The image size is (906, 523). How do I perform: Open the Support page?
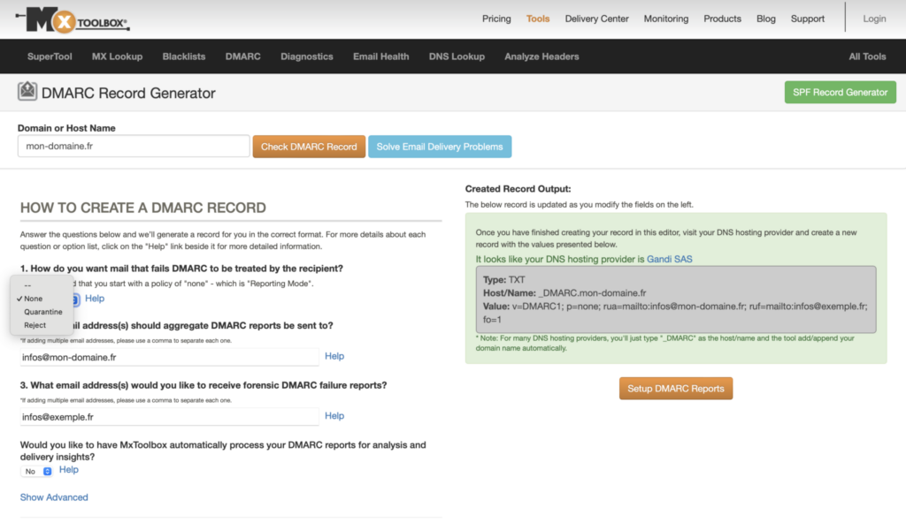(x=807, y=19)
